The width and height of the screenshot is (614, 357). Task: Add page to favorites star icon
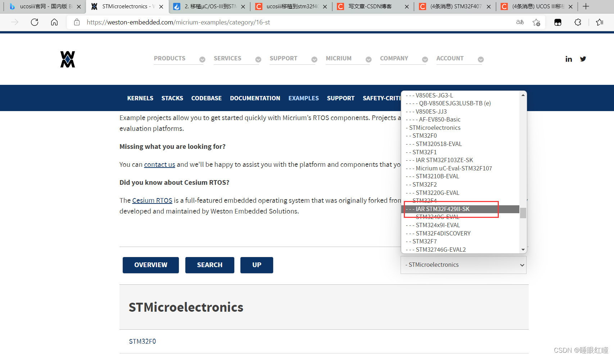tap(536, 22)
